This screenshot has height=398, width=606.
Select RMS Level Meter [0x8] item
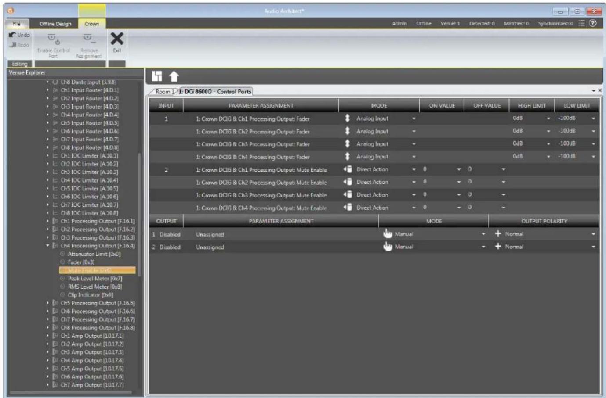(x=95, y=287)
